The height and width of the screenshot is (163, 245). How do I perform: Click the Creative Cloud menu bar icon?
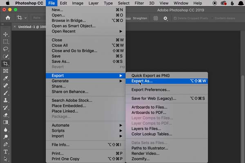224,3
